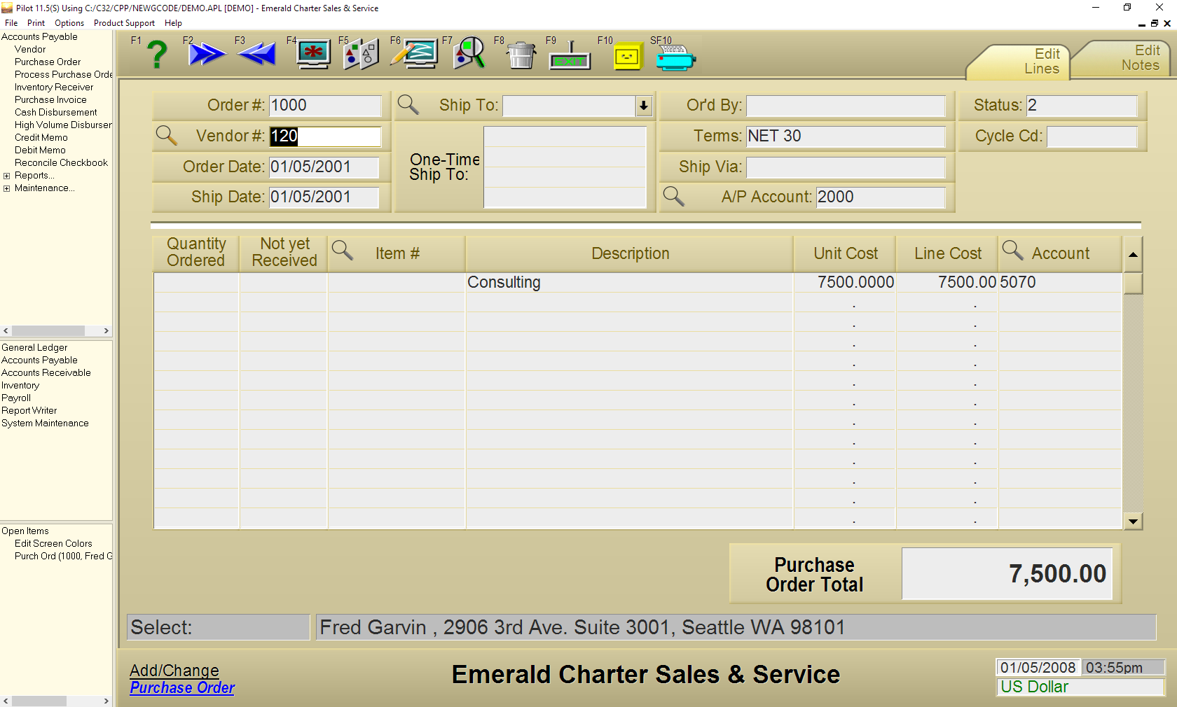This screenshot has width=1177, height=707.
Task: Click the Purchase Order link at bottom left
Action: [x=182, y=688]
